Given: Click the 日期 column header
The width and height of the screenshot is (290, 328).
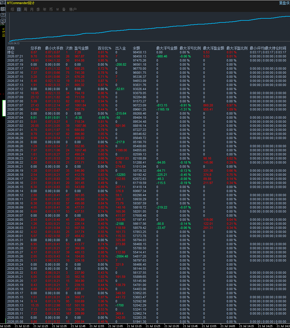Looking at the screenshot, I should coord(11,48).
